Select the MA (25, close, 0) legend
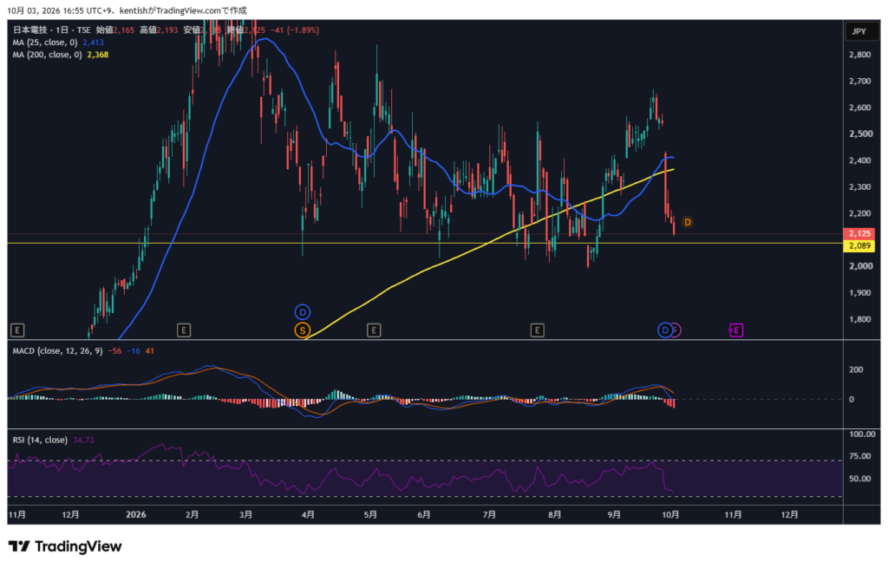This screenshot has height=568, width=888. (x=45, y=42)
